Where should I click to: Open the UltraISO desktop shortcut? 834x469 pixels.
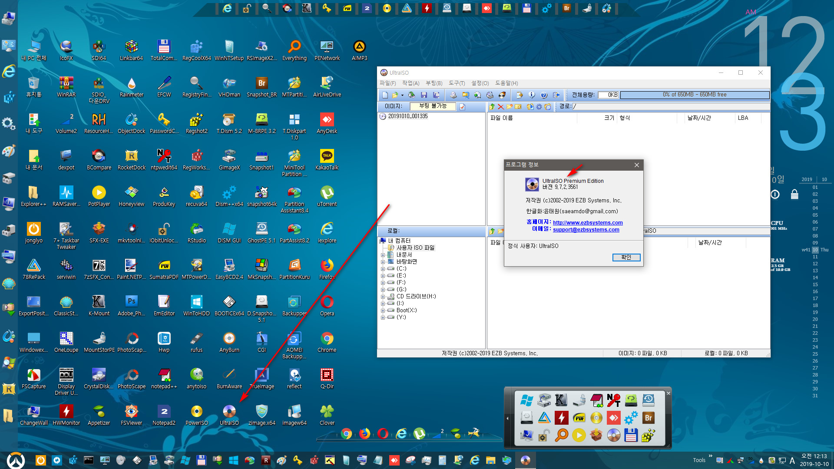[229, 415]
